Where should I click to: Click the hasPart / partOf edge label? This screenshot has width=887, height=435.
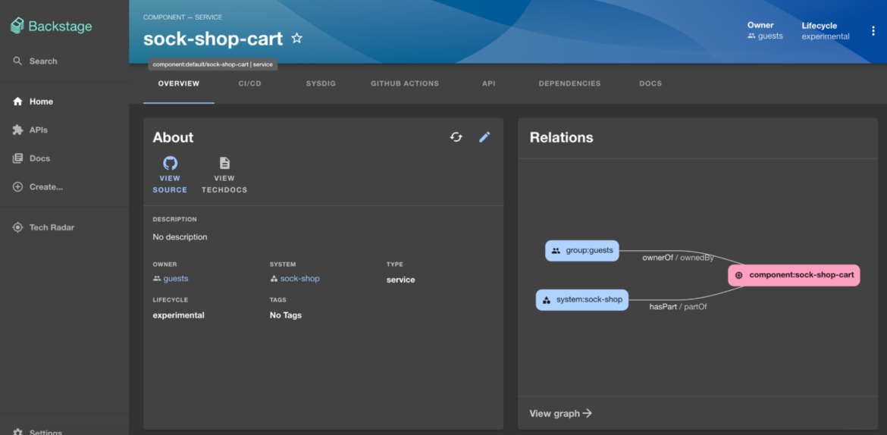(x=678, y=307)
